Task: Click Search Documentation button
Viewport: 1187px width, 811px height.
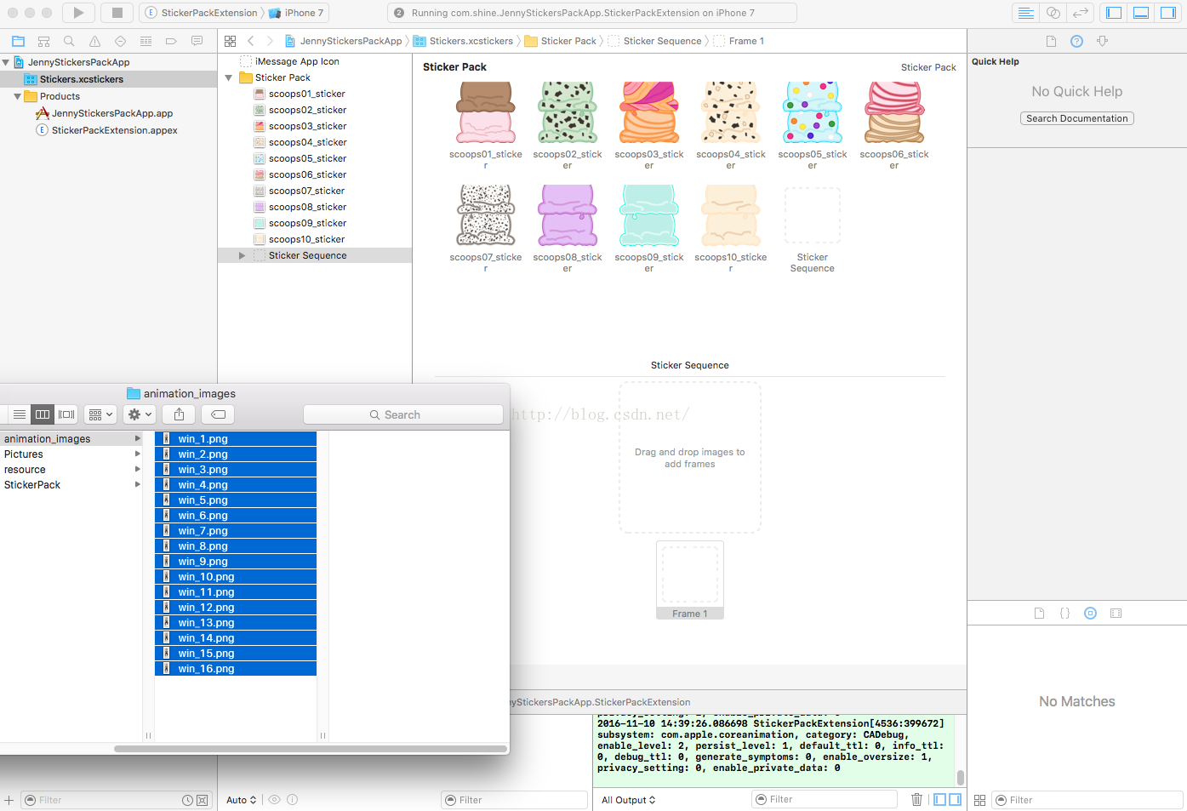Action: 1076,118
